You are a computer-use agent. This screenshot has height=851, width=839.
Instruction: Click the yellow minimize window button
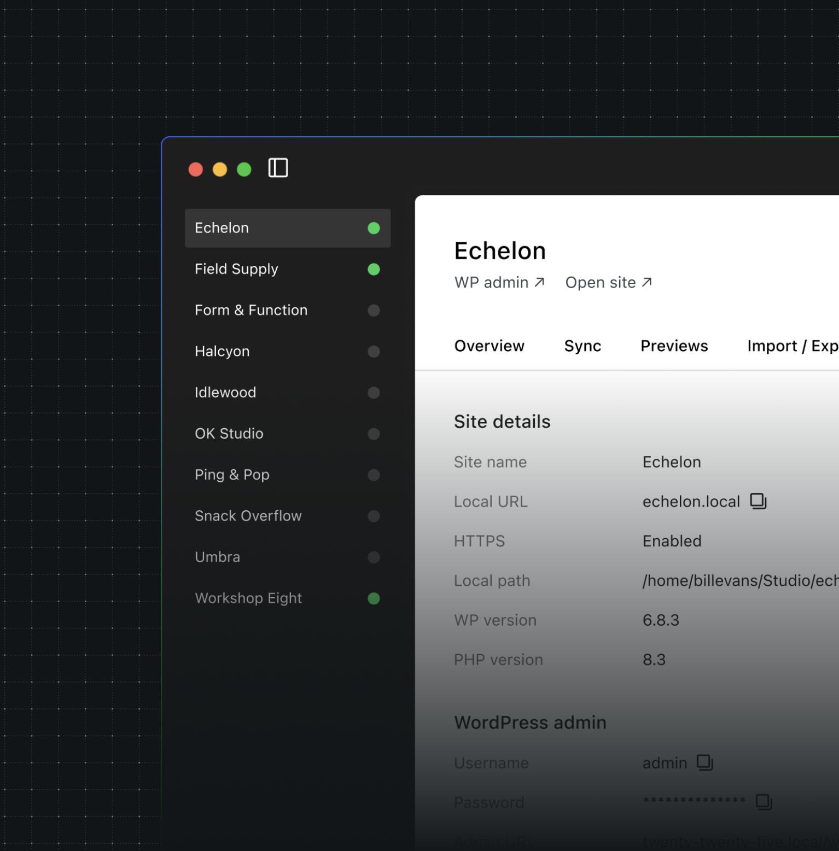point(220,170)
